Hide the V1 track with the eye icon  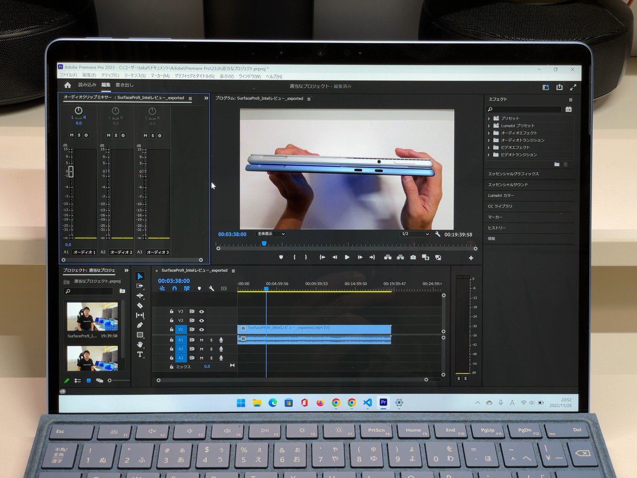[x=202, y=330]
